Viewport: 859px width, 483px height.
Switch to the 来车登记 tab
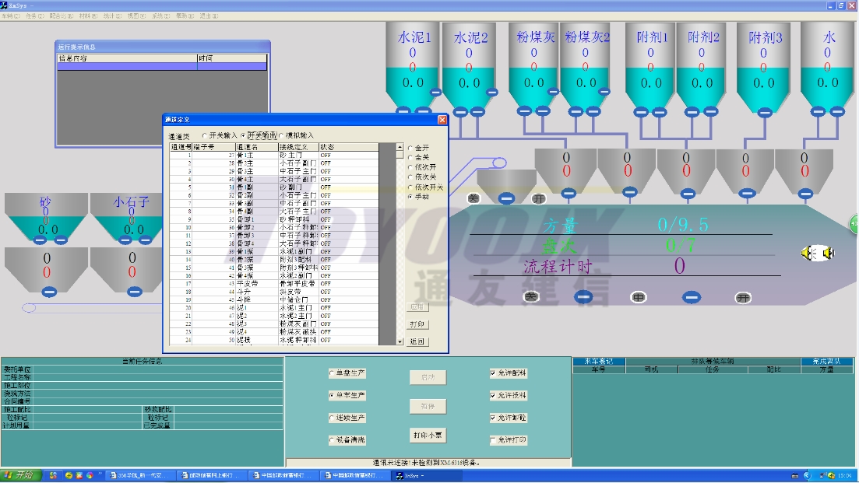(x=599, y=361)
